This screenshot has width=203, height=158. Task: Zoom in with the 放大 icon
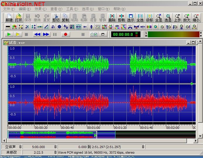187,18
